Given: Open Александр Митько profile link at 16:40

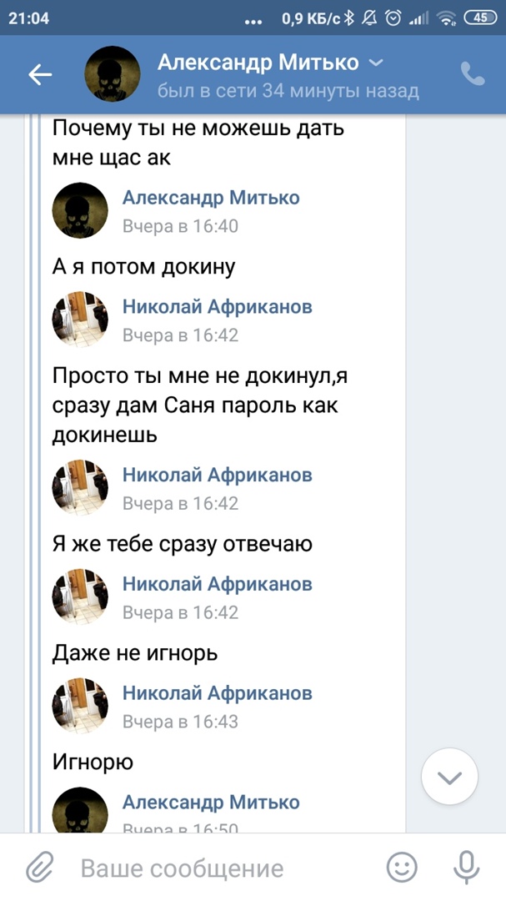Looking at the screenshot, I should (x=211, y=198).
